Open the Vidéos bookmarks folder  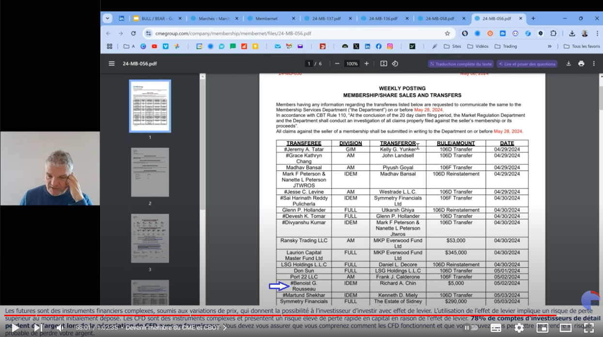click(x=478, y=46)
